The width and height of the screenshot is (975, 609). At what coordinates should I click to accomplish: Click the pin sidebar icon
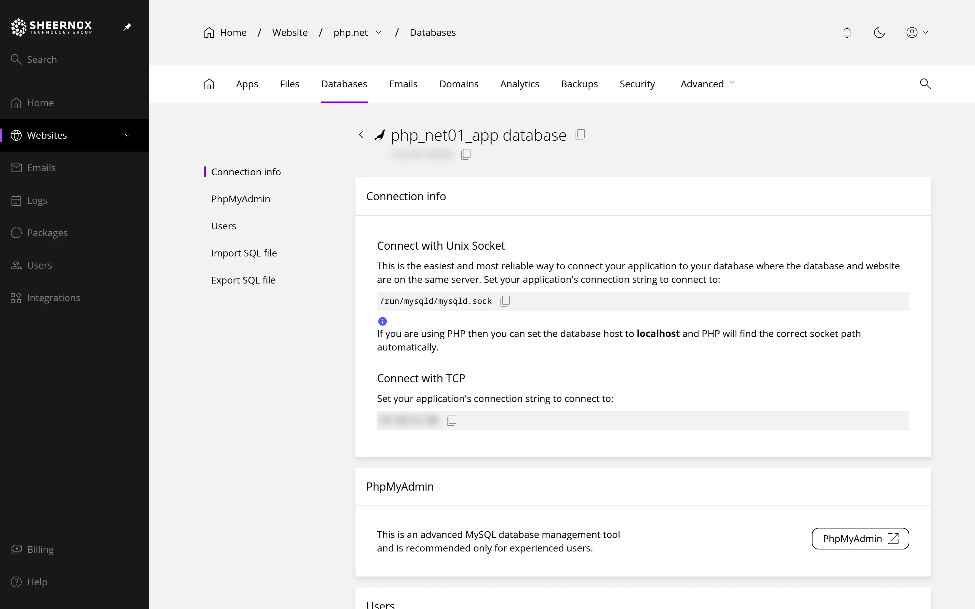127,27
